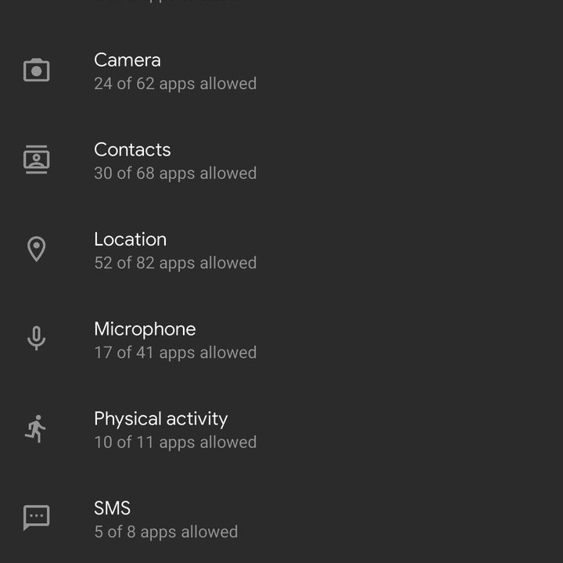
Task: Select "52 of 82 apps allowed" text
Action: pyautogui.click(x=175, y=264)
